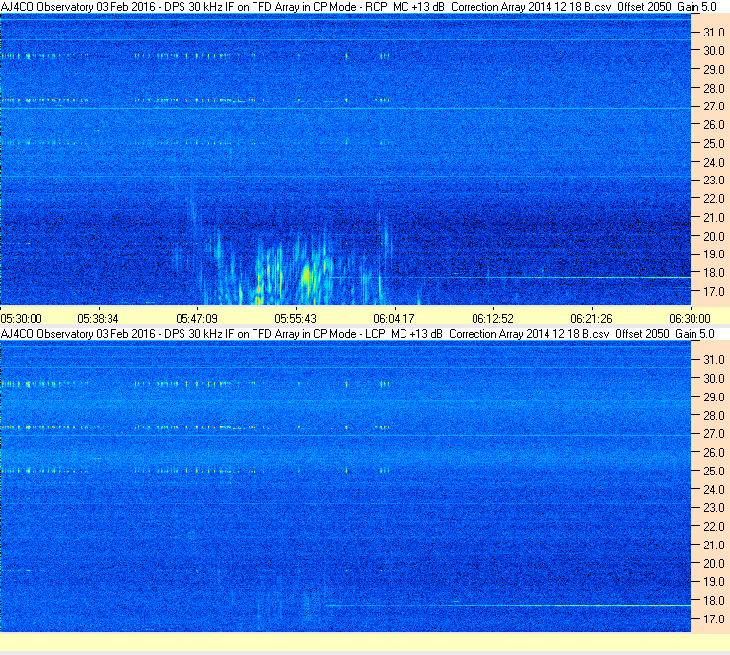Select the 22.0 scale value on RCP chart
This screenshot has height=655, width=730.
(x=714, y=199)
